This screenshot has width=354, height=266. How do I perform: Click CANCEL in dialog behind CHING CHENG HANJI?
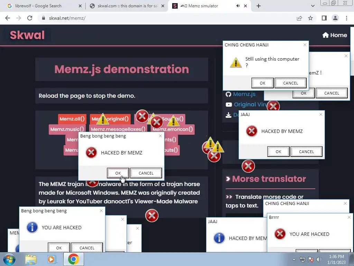click(x=332, y=93)
